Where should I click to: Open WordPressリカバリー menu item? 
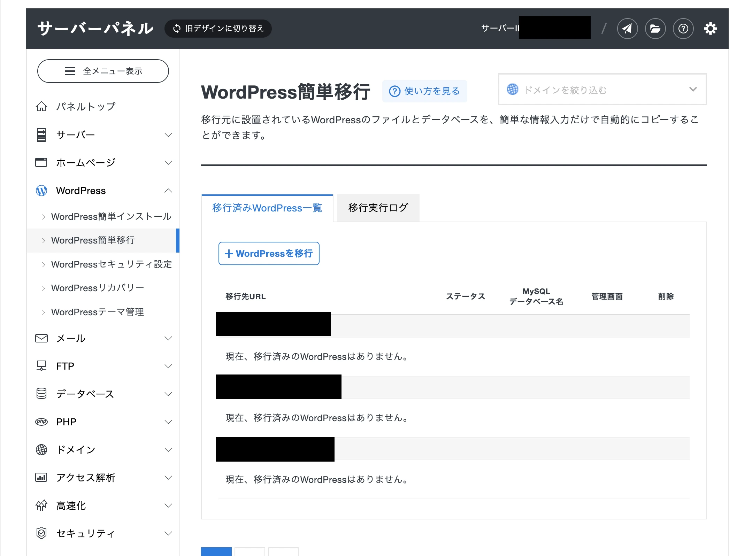click(x=103, y=288)
